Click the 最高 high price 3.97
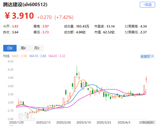Image resolution: width=158 pixels, height=126 pixels. pyautogui.click(x=45, y=26)
